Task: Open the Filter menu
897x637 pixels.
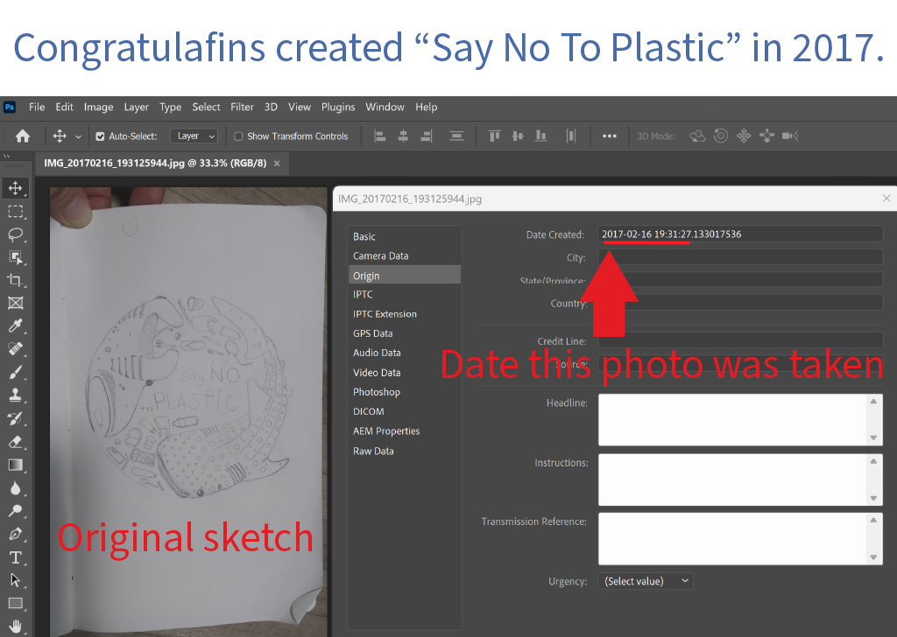Action: [x=242, y=107]
